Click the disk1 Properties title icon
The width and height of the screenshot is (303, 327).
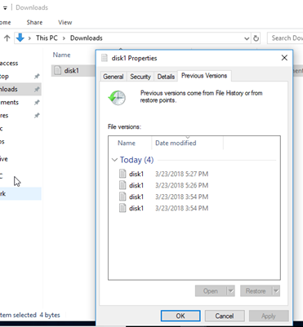pyautogui.click(x=105, y=58)
